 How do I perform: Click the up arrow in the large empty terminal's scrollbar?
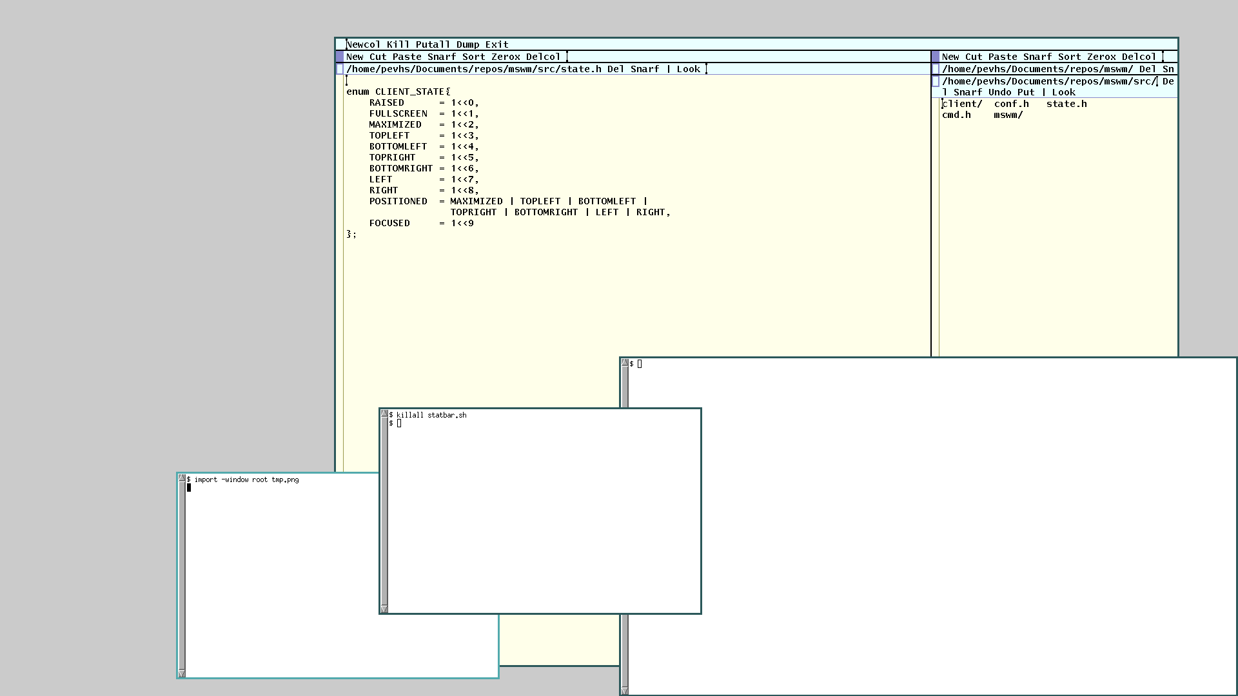coord(625,363)
